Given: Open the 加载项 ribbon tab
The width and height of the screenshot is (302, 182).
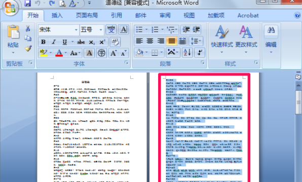Looking at the screenshot, I should 216,15.
